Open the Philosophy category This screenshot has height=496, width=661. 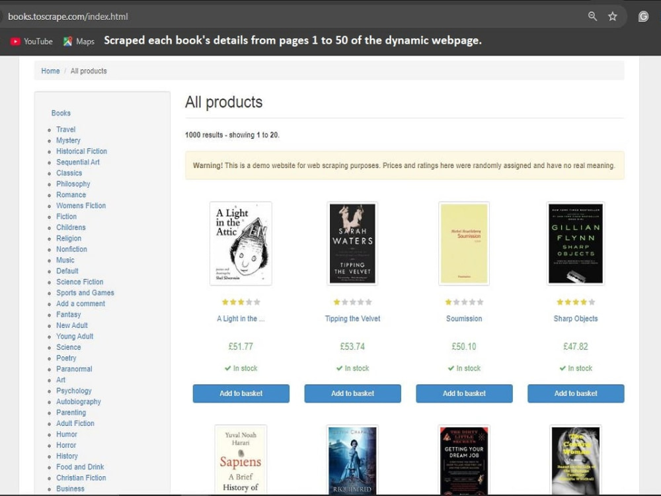[73, 184]
